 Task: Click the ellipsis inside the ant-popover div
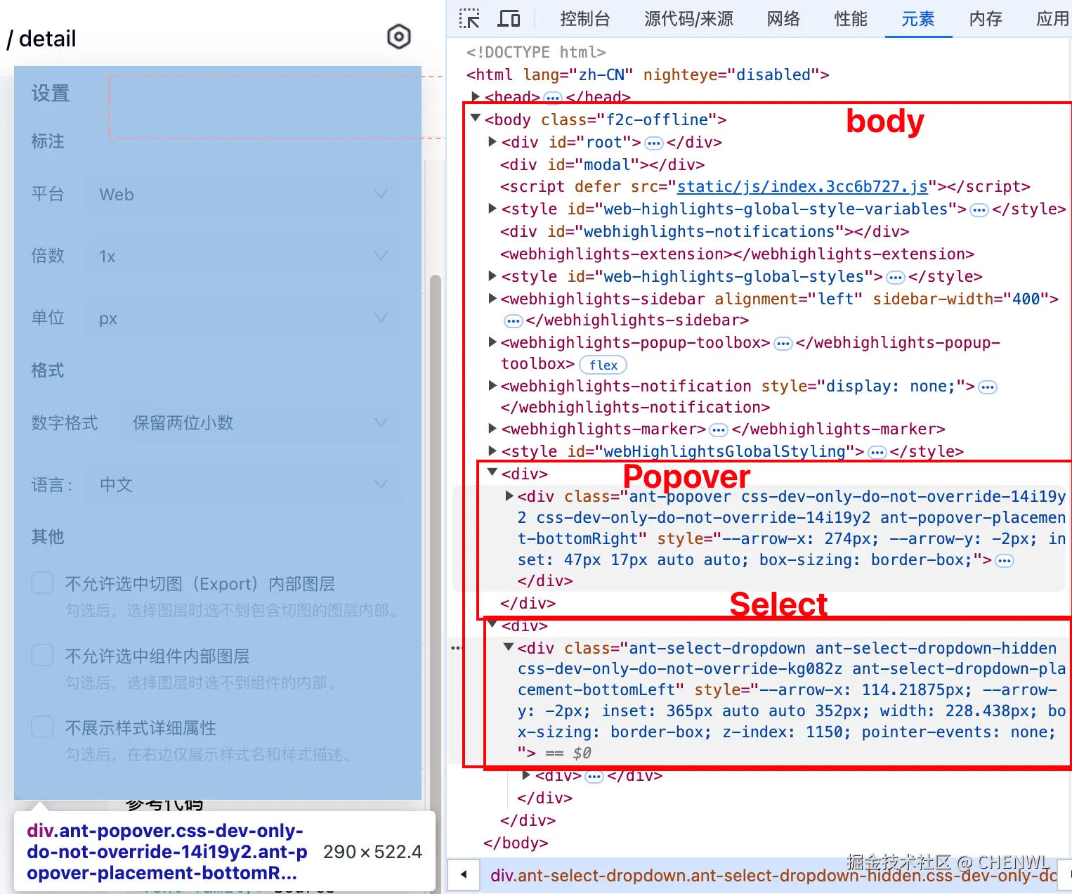click(1005, 560)
